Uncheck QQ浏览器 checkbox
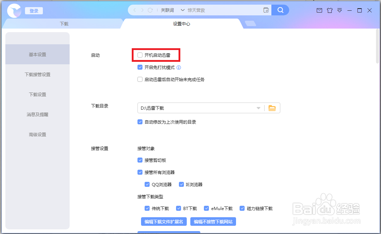This screenshot has height=234, width=381. click(x=147, y=184)
